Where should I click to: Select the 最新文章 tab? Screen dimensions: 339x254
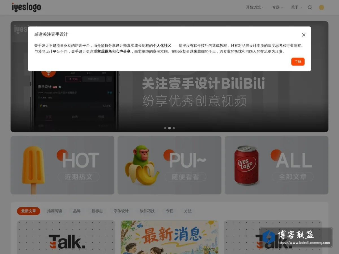pyautogui.click(x=29, y=211)
